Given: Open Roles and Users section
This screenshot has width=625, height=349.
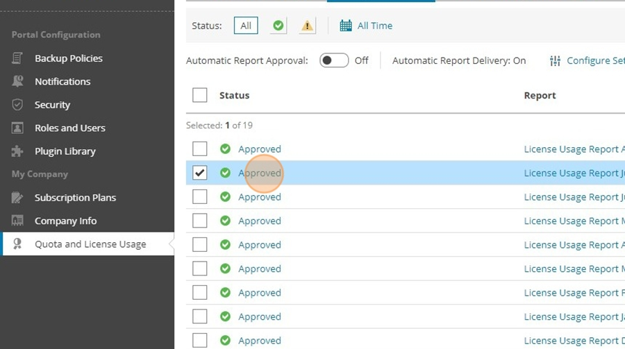Looking at the screenshot, I should [69, 128].
